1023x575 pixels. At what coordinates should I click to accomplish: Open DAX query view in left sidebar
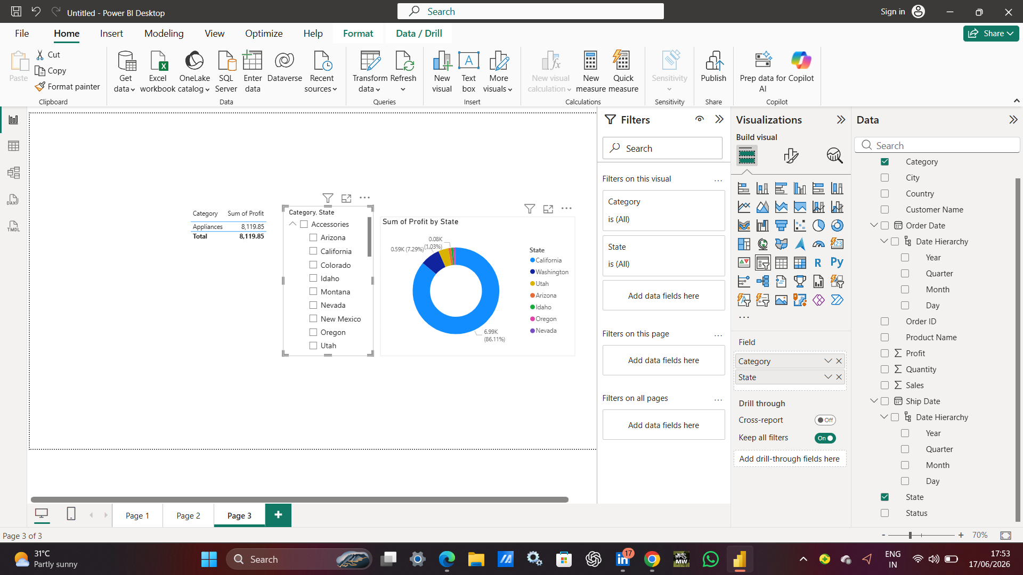(13, 199)
